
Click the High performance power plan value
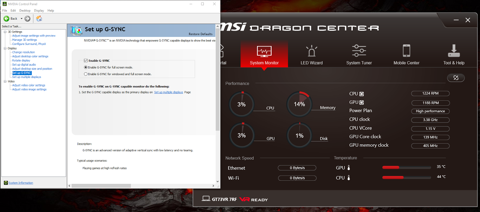[x=430, y=111]
